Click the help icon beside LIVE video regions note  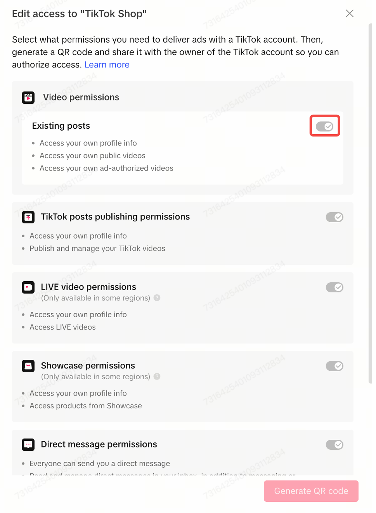(157, 298)
